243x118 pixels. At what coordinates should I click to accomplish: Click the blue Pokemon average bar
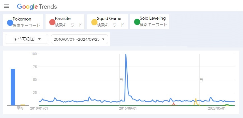[13, 87]
